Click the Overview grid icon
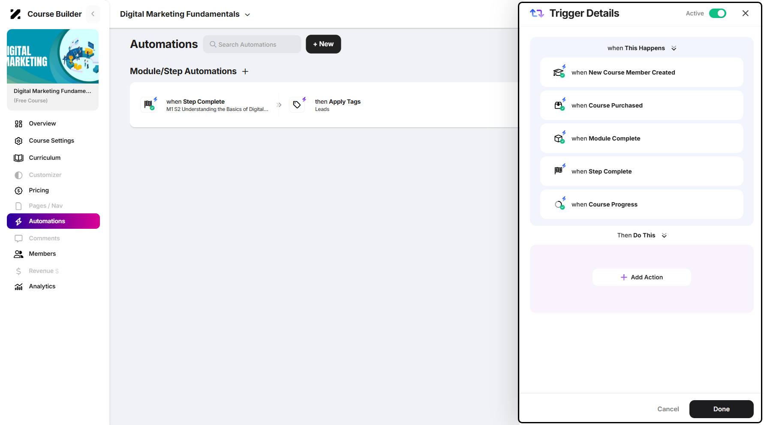This screenshot has height=425, width=764. (x=18, y=124)
